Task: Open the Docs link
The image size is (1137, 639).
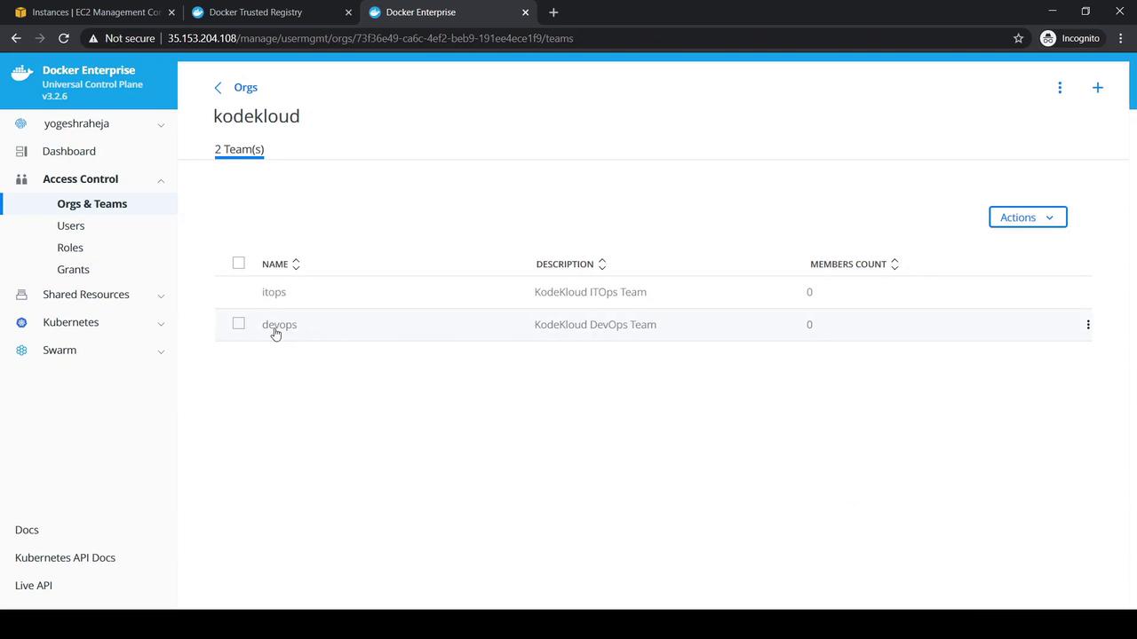Action: click(27, 530)
